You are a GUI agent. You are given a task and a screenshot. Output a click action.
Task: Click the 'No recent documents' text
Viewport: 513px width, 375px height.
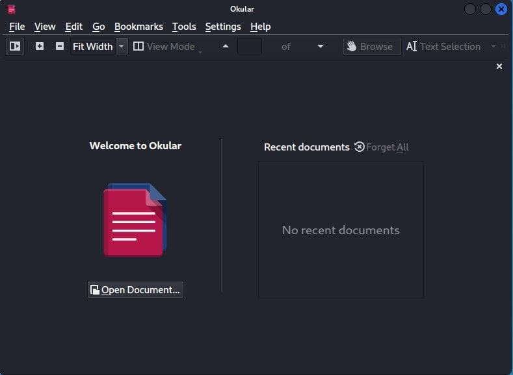pyautogui.click(x=341, y=230)
